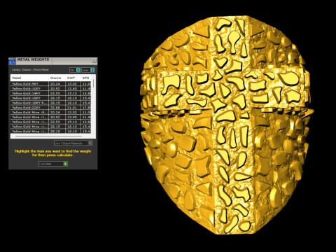Click the Calculate button label

tap(45, 164)
